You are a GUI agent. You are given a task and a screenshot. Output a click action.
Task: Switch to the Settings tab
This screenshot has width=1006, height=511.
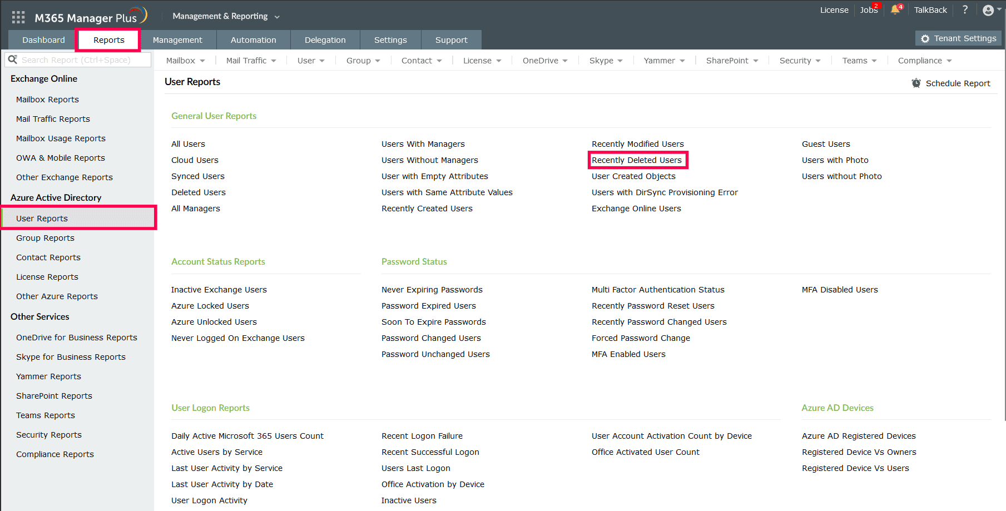pyautogui.click(x=390, y=40)
